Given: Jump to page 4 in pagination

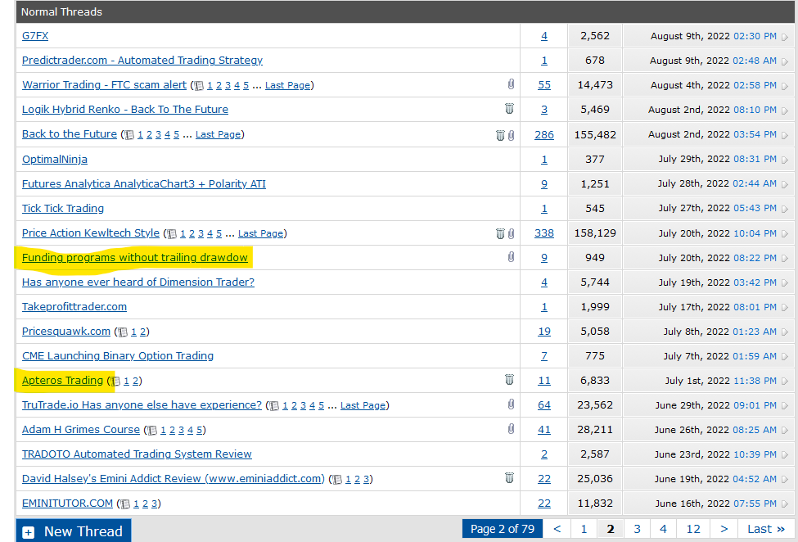Looking at the screenshot, I should point(663,529).
